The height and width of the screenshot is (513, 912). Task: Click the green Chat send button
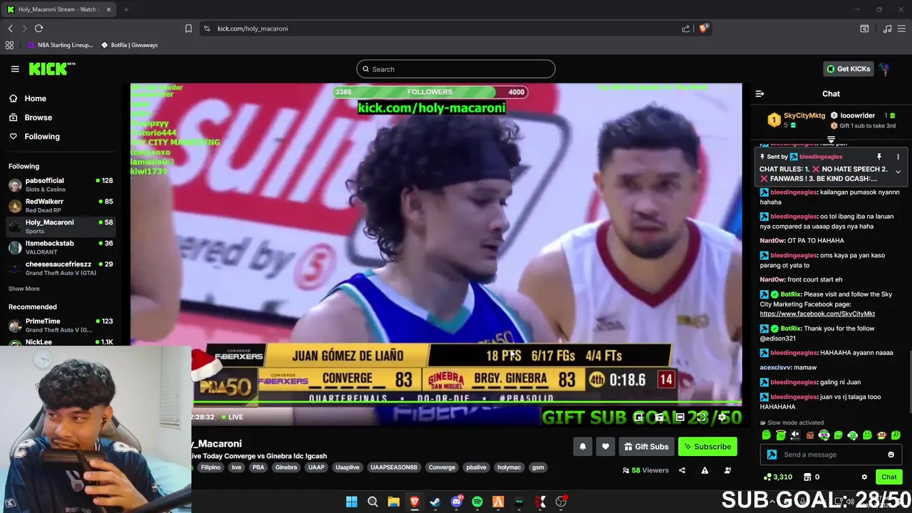click(888, 477)
